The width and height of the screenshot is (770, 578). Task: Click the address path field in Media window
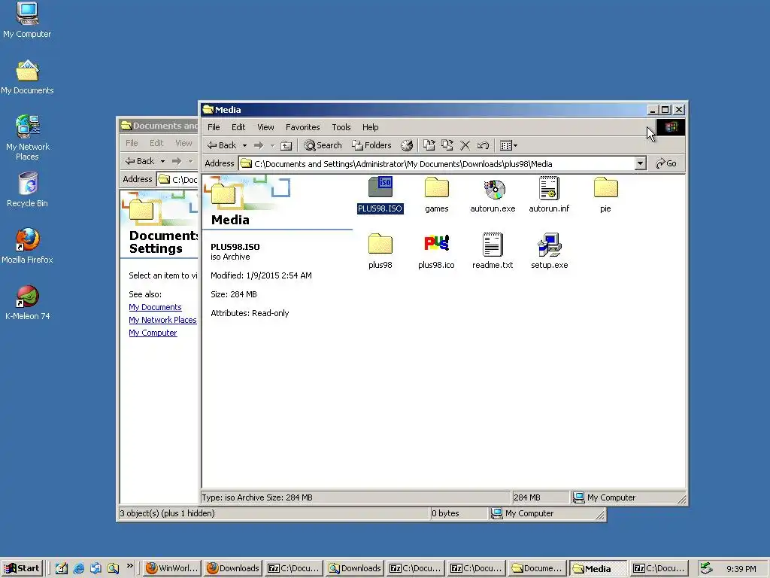pos(436,163)
